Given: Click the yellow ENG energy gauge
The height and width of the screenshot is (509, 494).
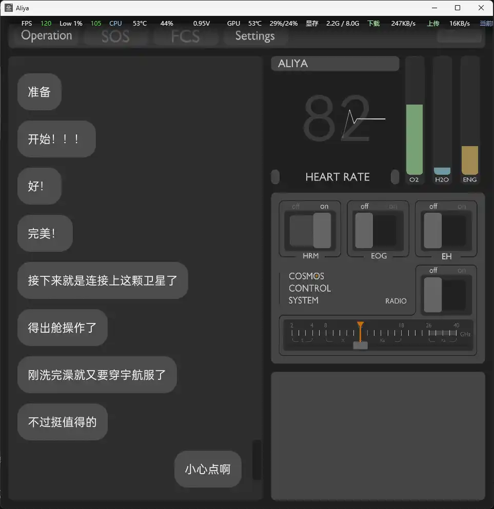Looking at the screenshot, I should (x=469, y=160).
